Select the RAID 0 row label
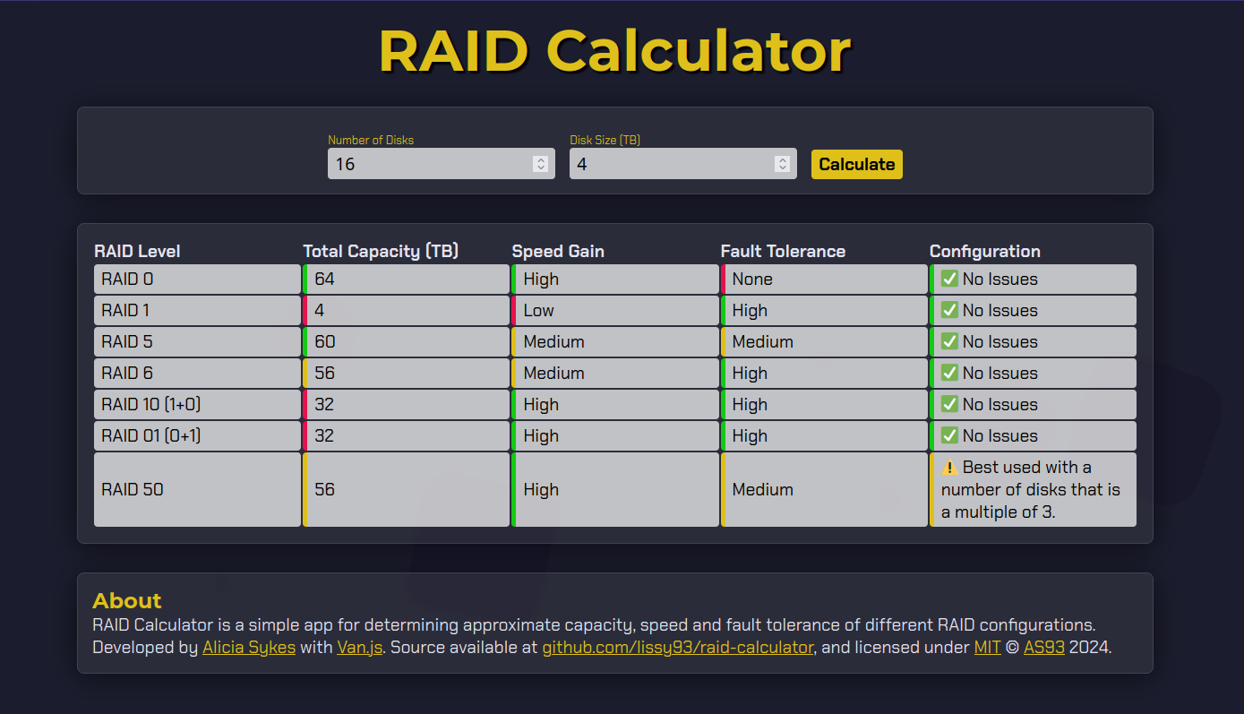1244x714 pixels. pyautogui.click(x=125, y=279)
